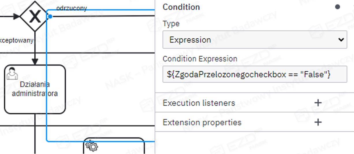Expand the Execution listeners group
This screenshot has width=354, height=154.
click(x=199, y=103)
